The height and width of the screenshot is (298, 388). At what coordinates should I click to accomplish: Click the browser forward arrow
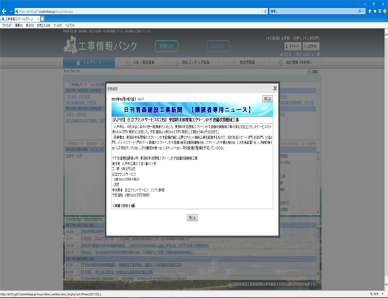click(x=11, y=11)
